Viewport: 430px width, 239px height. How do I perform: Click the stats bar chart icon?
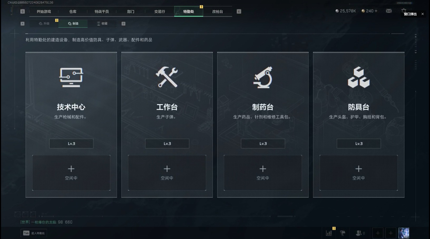coord(329,233)
